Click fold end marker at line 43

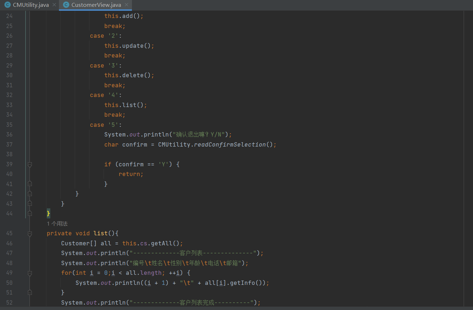click(x=30, y=204)
